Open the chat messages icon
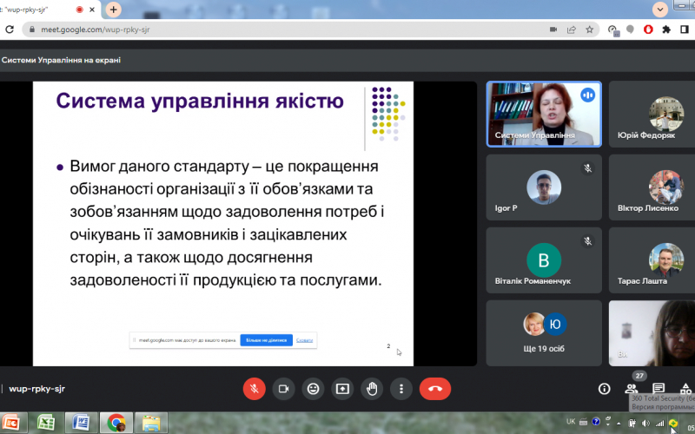The height and width of the screenshot is (434, 695). [659, 389]
